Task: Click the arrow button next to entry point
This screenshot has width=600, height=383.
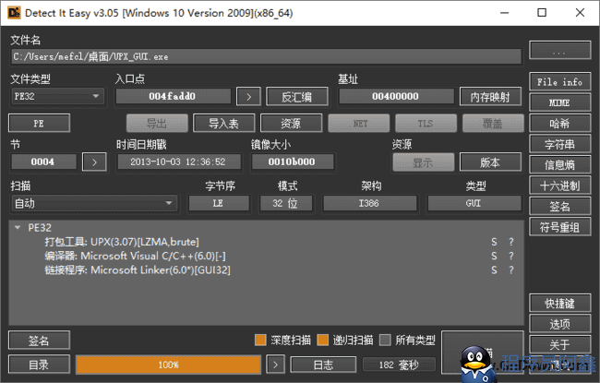Action: pos(248,96)
